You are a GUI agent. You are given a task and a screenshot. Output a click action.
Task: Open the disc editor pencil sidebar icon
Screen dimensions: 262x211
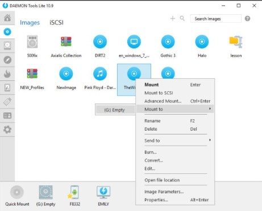(x=7, y=60)
